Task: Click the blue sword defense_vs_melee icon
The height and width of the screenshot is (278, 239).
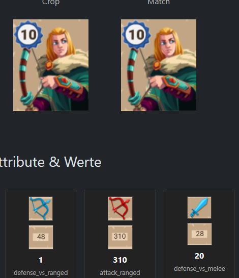Action: point(199,208)
